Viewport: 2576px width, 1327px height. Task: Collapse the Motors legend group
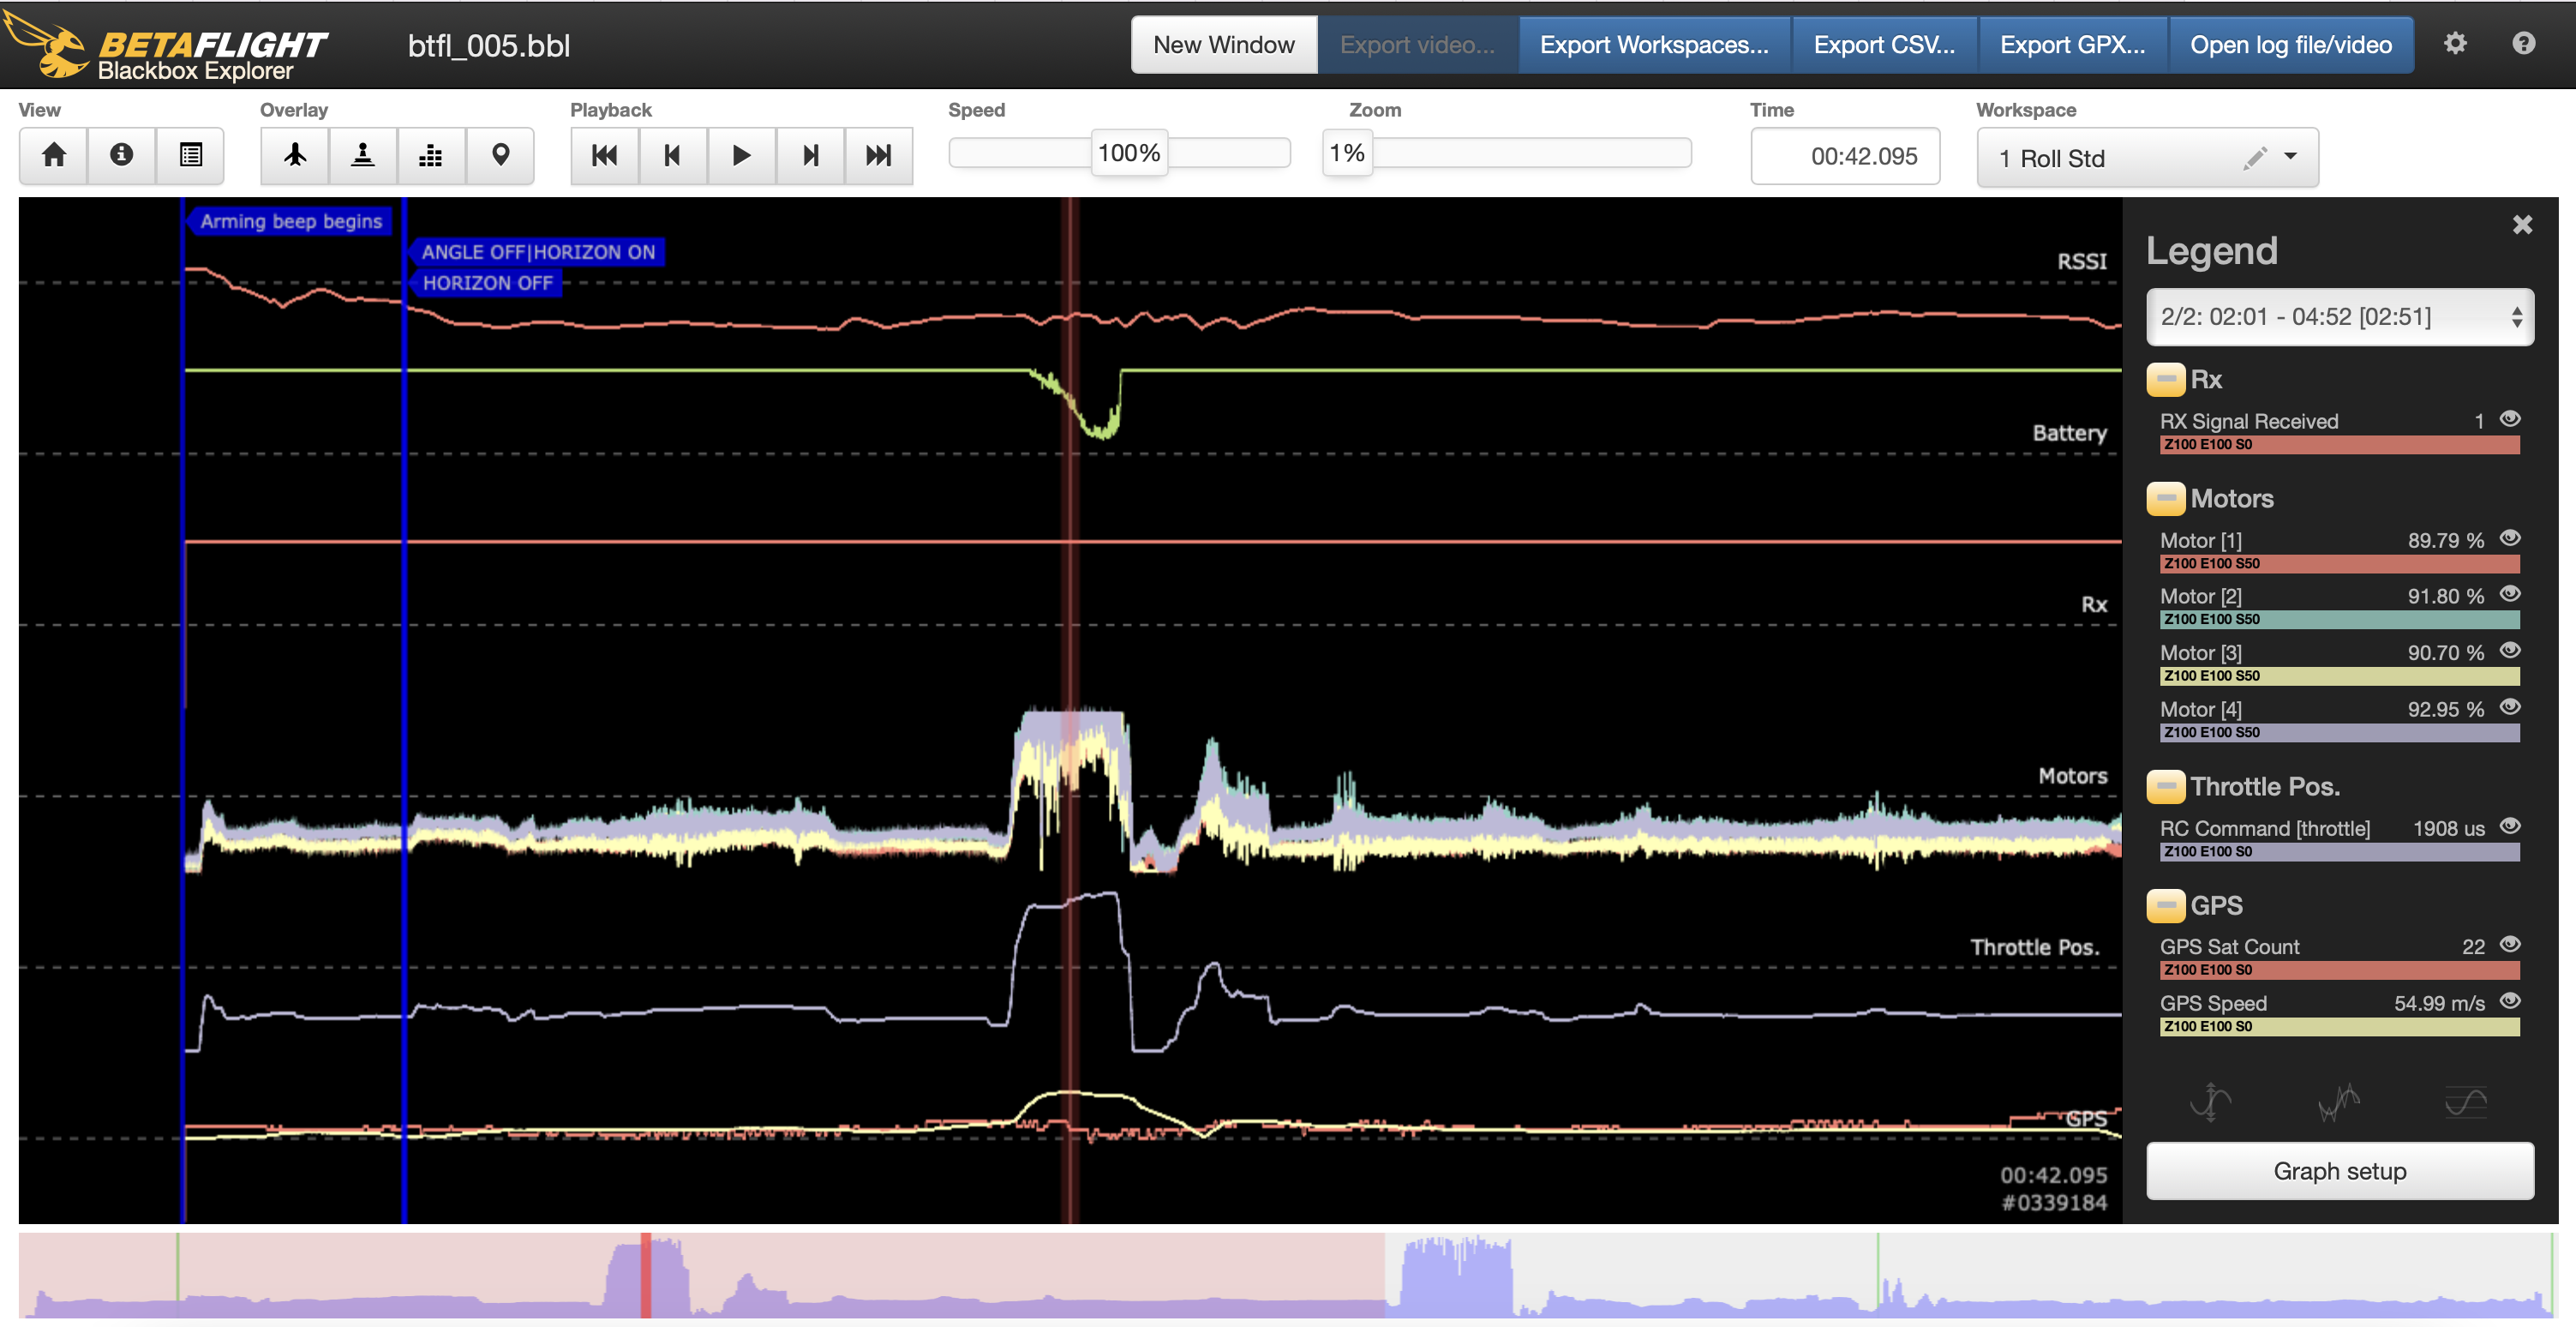click(2165, 498)
